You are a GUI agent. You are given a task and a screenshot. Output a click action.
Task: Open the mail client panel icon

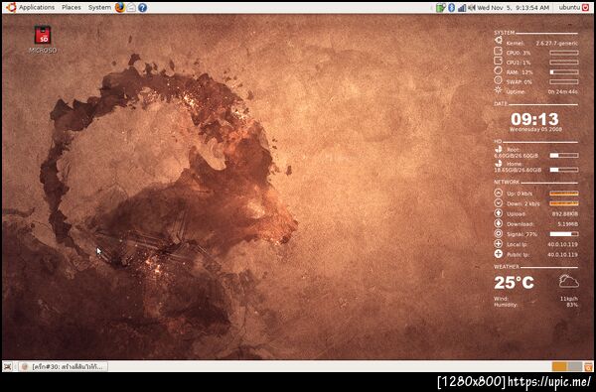pos(131,7)
